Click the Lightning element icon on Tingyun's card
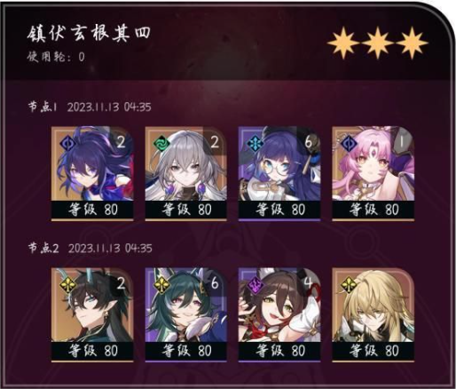This screenshot has height=389, width=456. 255,284
